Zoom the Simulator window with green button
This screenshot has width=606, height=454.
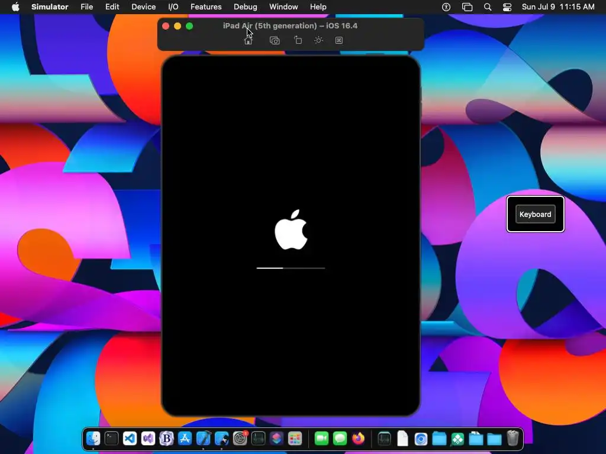coord(189,26)
